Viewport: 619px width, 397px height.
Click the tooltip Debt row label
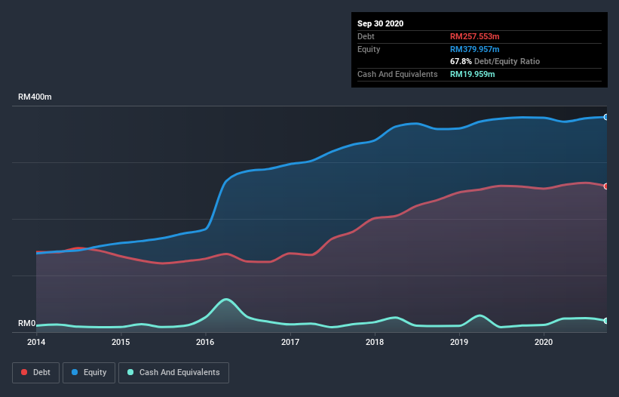click(x=366, y=37)
